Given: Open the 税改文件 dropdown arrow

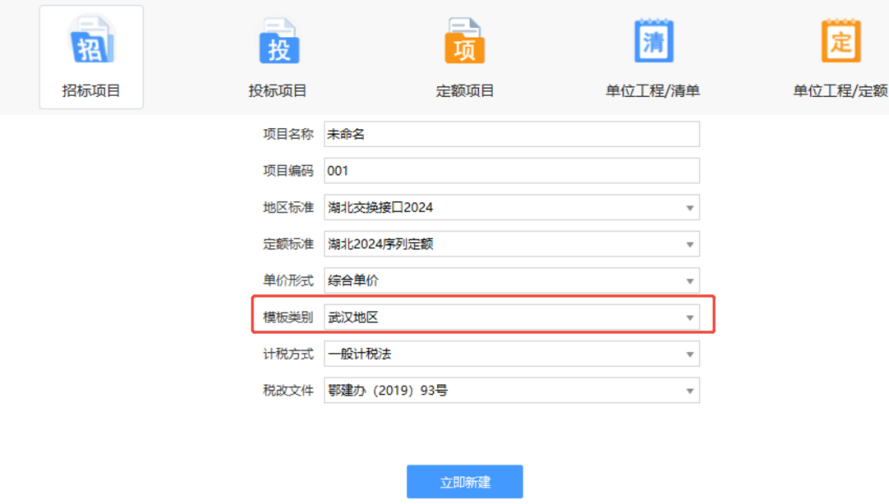Looking at the screenshot, I should [x=690, y=390].
